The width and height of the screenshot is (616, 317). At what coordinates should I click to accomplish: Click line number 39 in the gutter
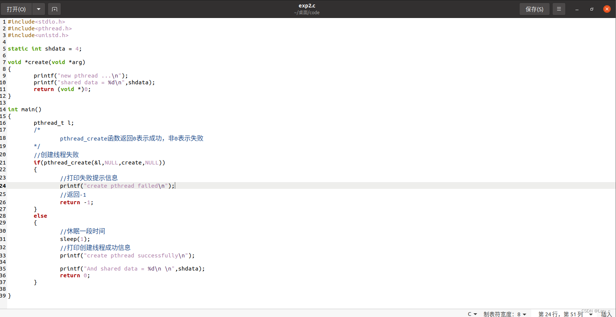click(x=3, y=296)
